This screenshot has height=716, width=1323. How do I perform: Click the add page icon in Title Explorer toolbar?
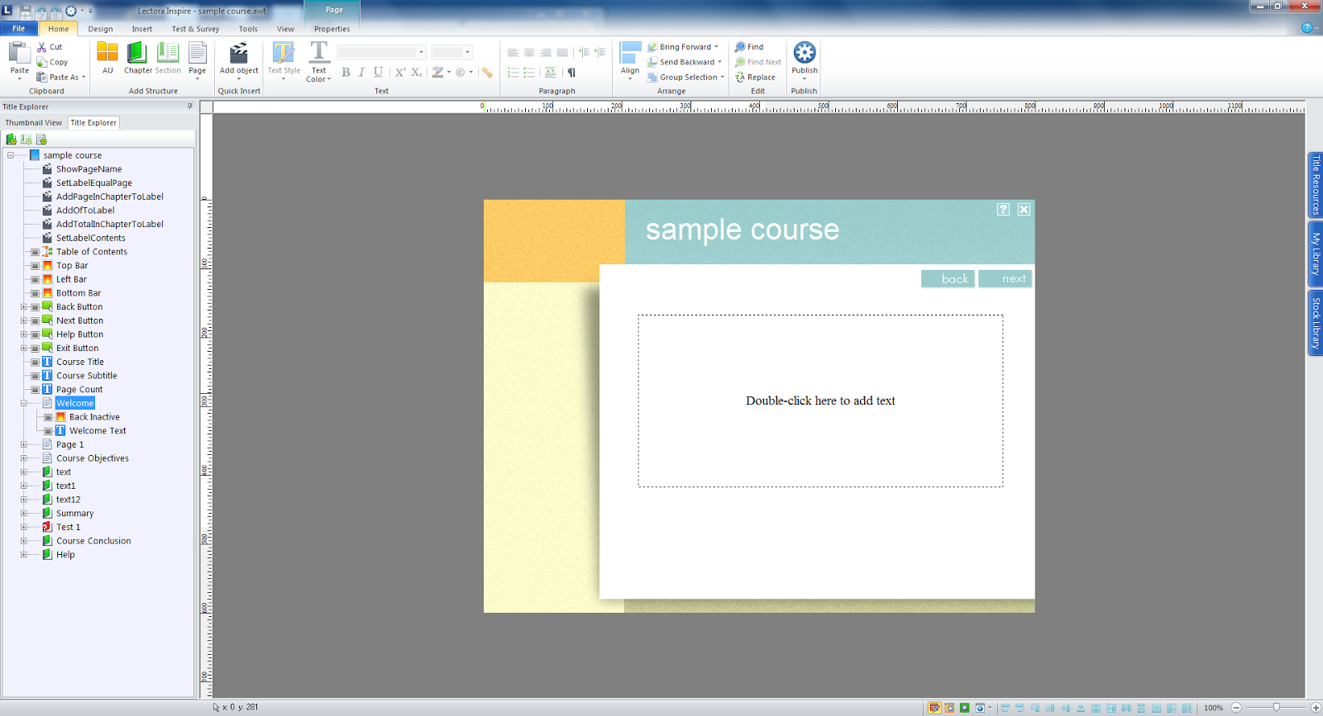click(41, 140)
